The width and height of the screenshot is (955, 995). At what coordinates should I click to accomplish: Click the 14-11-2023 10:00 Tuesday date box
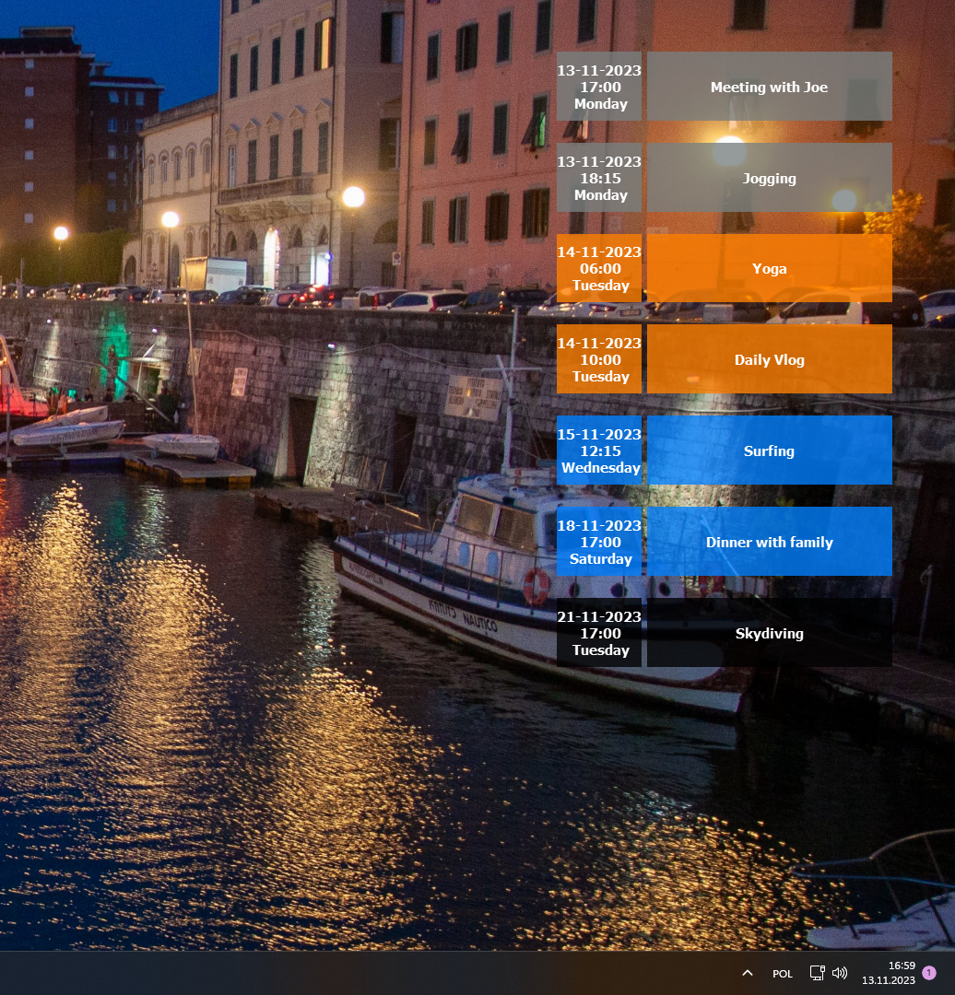tap(599, 359)
